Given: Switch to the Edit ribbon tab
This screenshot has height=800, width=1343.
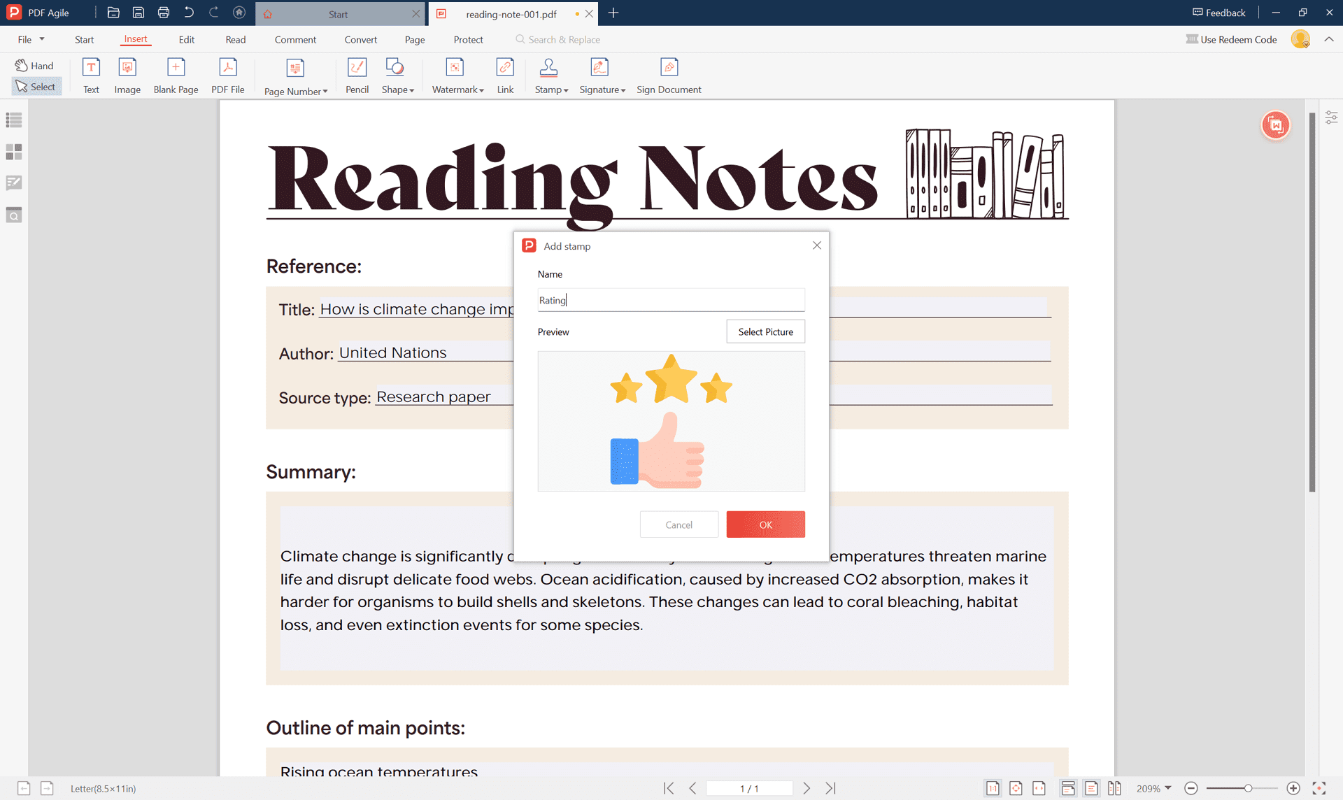Looking at the screenshot, I should (x=187, y=39).
